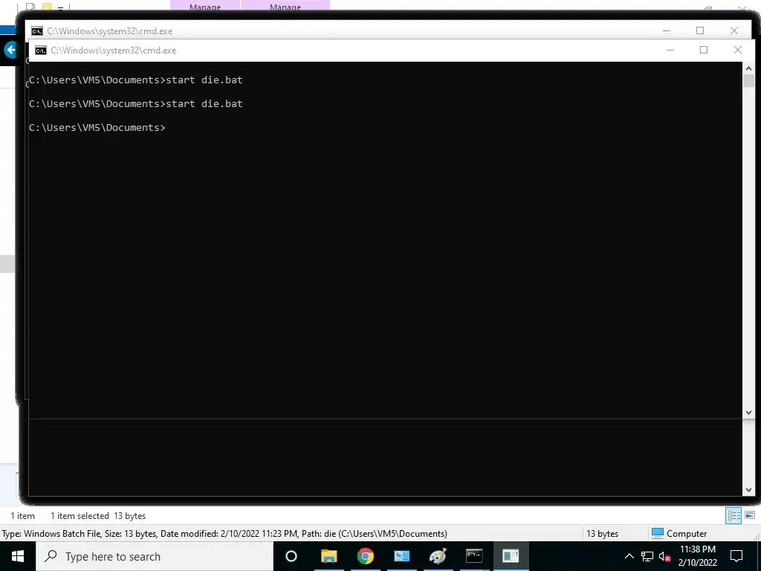
Task: Maximize the front cmd.exe window
Action: (704, 50)
